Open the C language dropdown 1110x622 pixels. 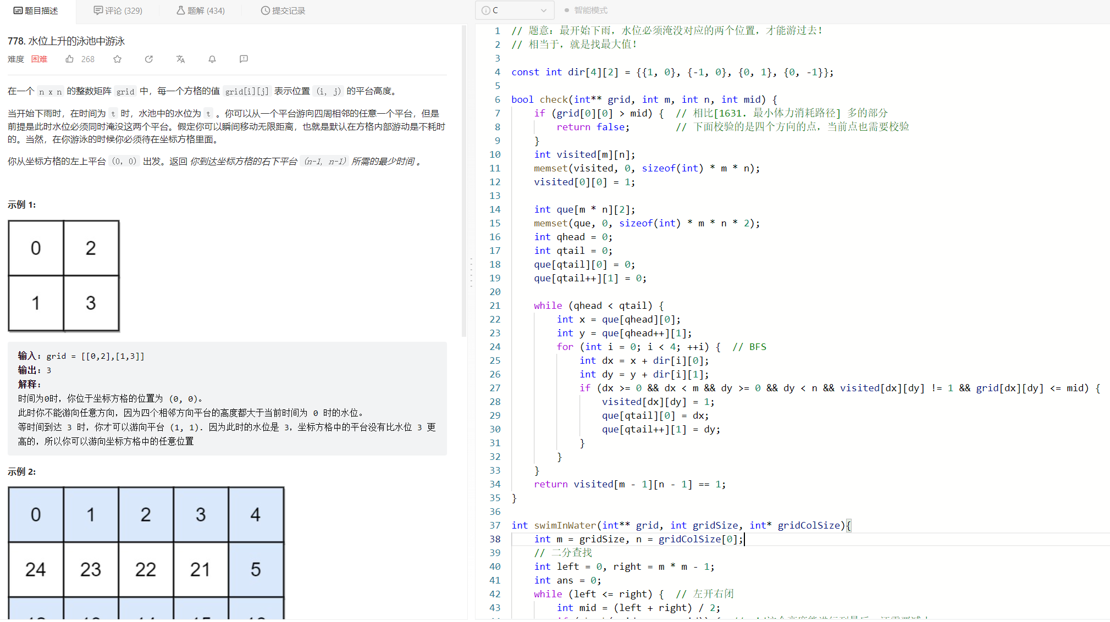coord(514,10)
